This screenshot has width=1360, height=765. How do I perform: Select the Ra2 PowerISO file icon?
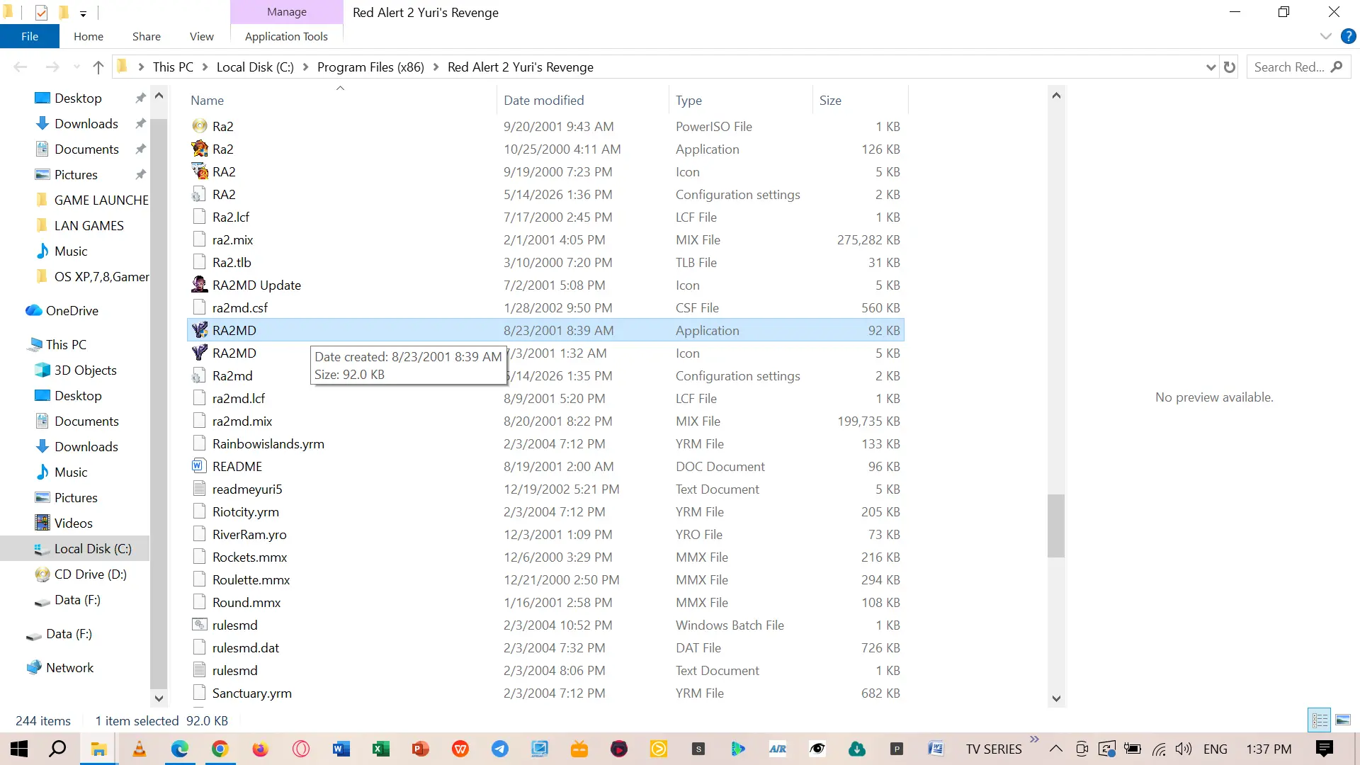coord(200,126)
